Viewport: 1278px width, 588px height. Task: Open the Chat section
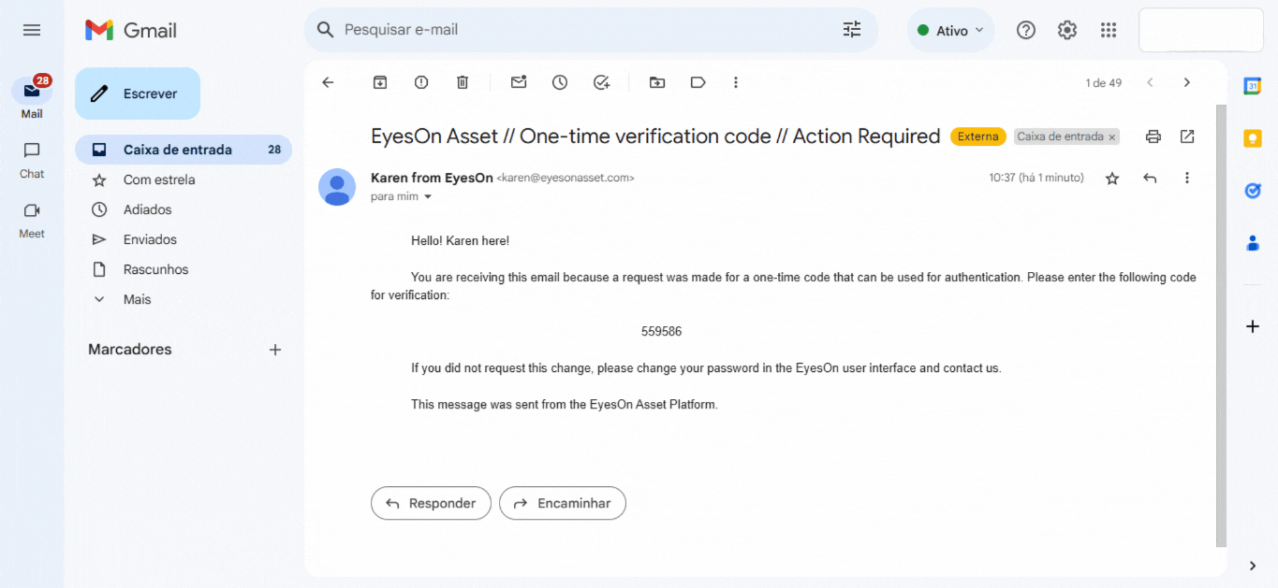coord(32,159)
